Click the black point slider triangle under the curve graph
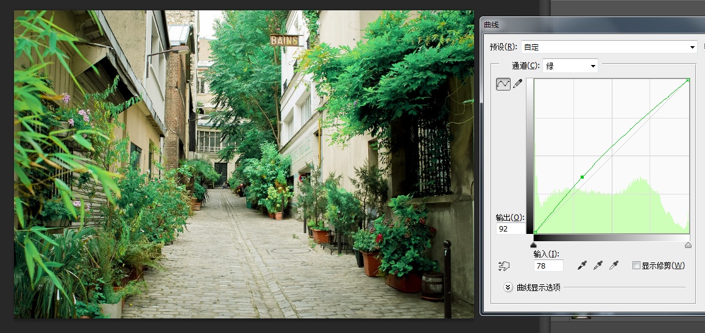Screen dimensions: 705x333 click(x=534, y=245)
